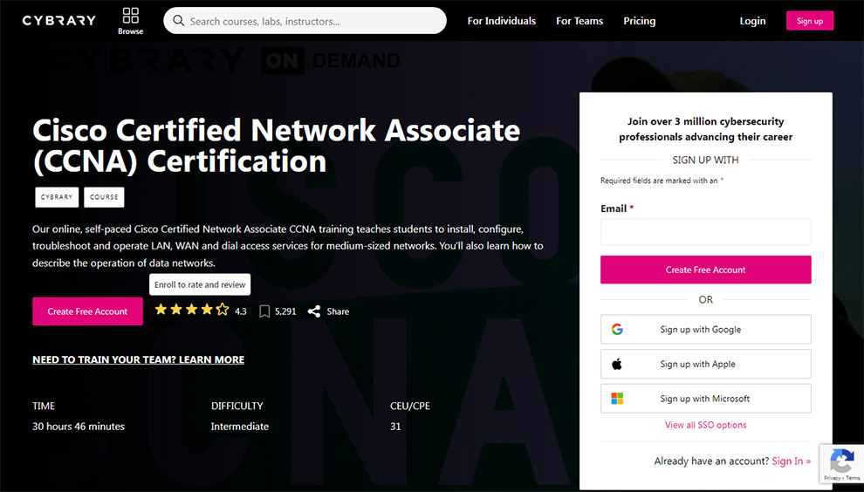The width and height of the screenshot is (864, 492).
Task: Click the course title heading
Action: click(x=276, y=146)
